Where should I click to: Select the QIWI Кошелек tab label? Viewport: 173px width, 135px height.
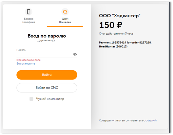pyautogui.click(x=65, y=21)
